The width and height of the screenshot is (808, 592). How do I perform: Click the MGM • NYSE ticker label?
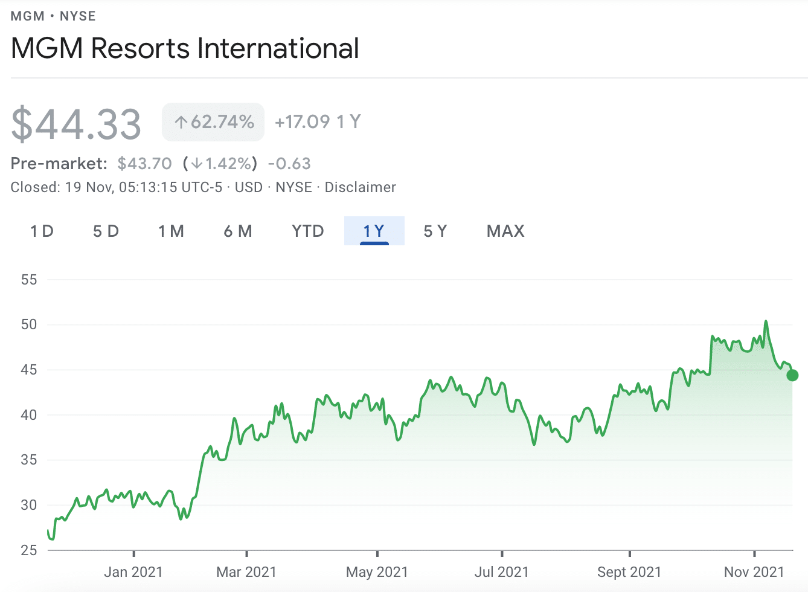tap(53, 16)
